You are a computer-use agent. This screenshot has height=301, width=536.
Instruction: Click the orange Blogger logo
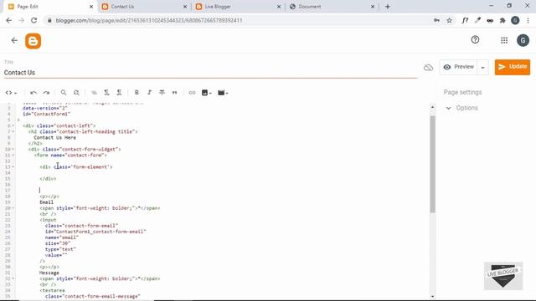coord(33,41)
